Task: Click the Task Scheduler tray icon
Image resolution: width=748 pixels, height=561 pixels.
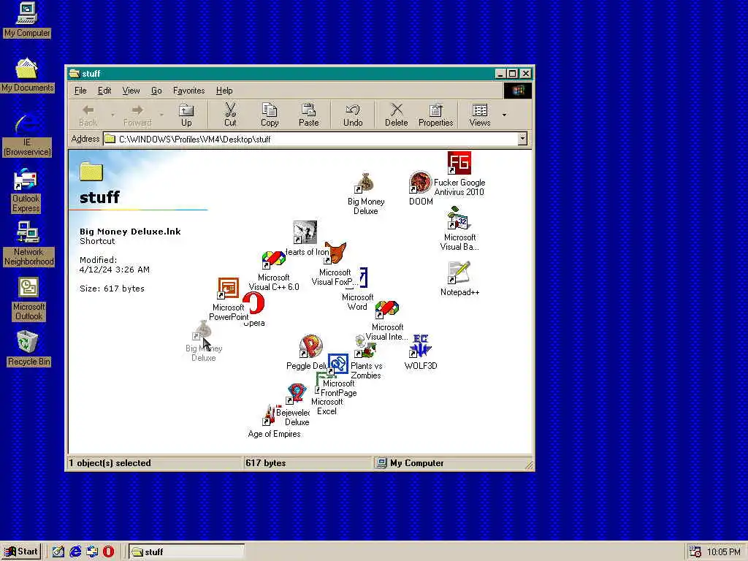Action: tap(695, 552)
